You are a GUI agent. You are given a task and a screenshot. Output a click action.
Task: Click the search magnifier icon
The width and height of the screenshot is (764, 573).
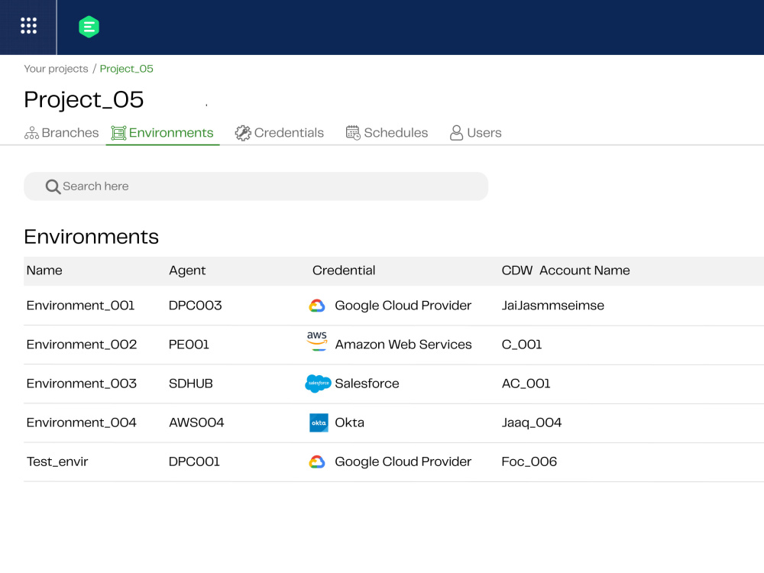pos(53,186)
